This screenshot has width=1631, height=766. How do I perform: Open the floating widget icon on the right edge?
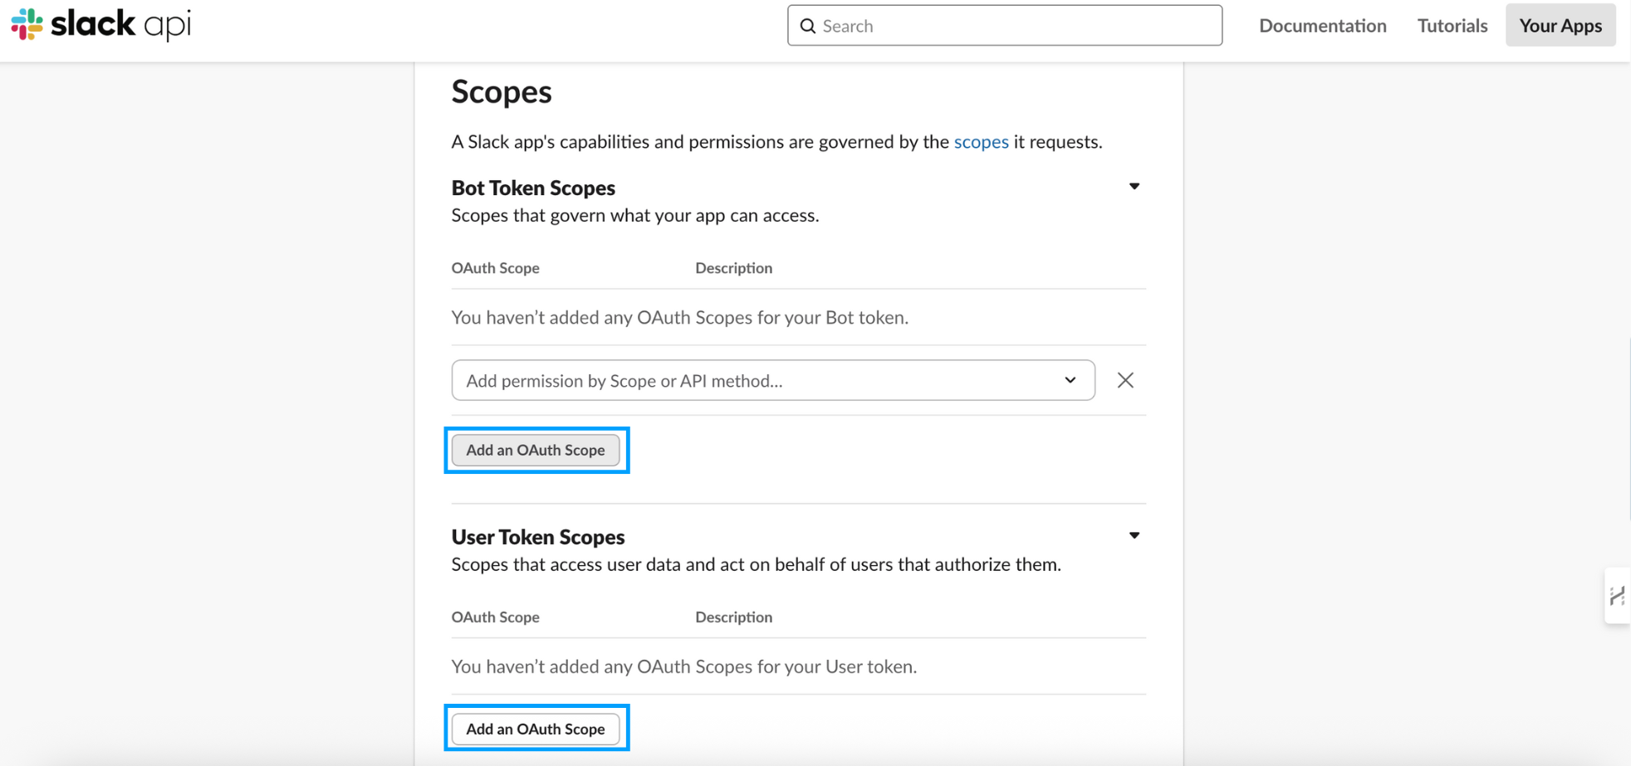pyautogui.click(x=1616, y=596)
